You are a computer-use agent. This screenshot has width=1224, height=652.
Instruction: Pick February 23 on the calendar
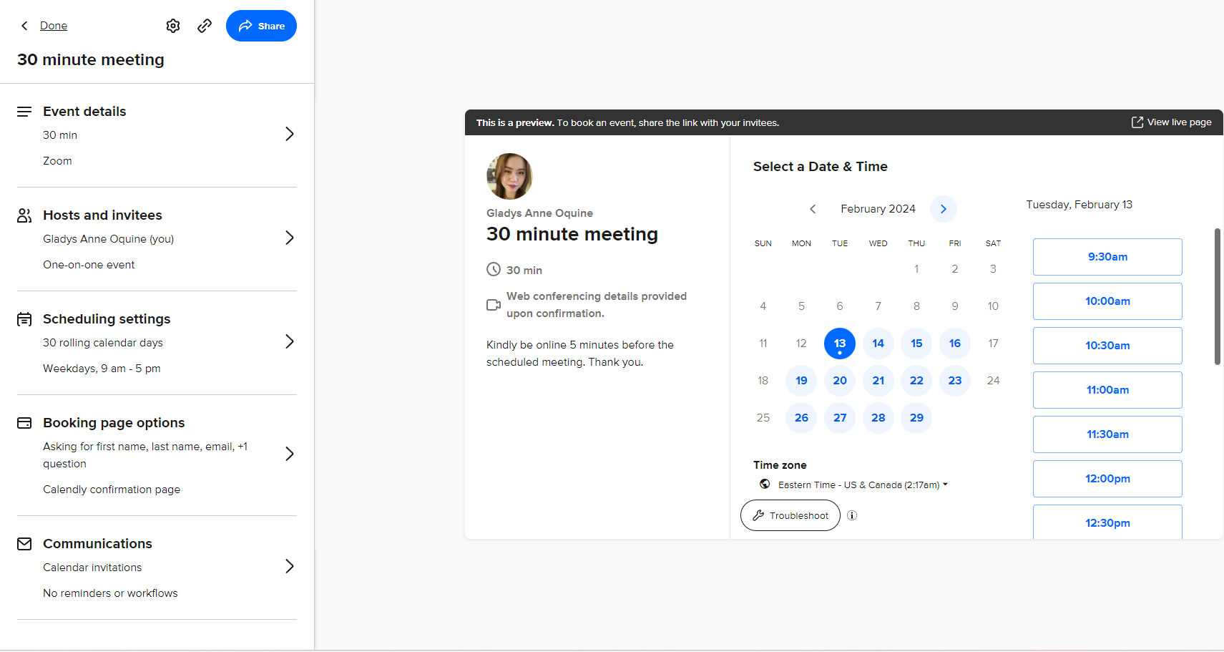955,381
